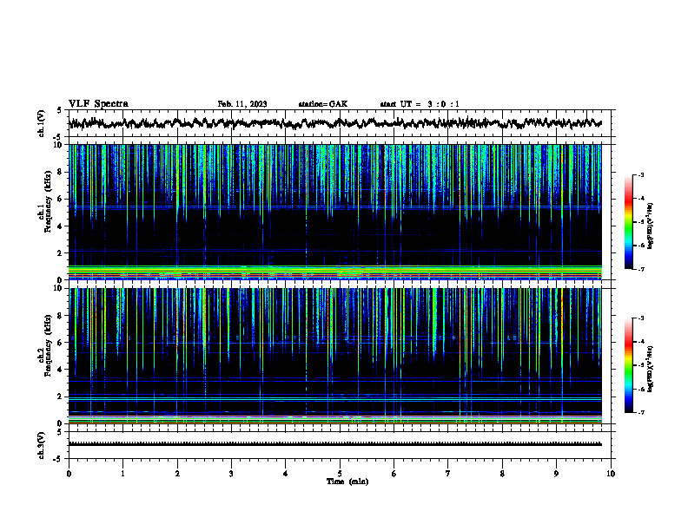This screenshot has width=688, height=531.
Task: Select the 5 minute tick on time axis
Action: click(340, 474)
